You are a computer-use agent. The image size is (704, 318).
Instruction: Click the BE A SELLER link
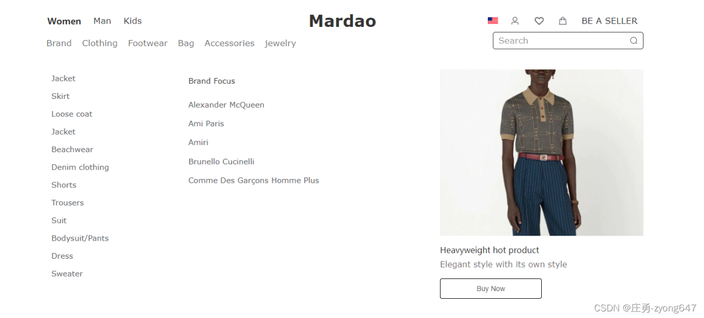point(609,21)
